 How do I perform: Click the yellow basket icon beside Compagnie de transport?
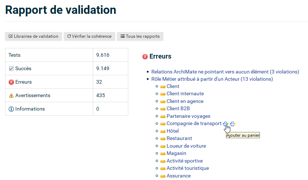(x=233, y=124)
